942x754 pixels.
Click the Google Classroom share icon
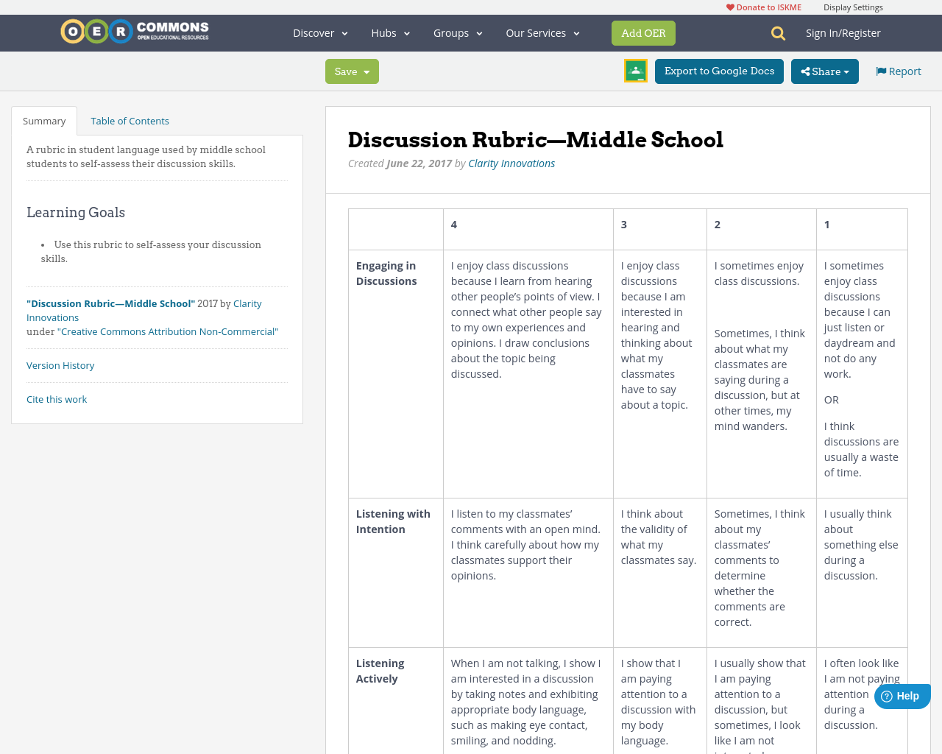point(635,70)
